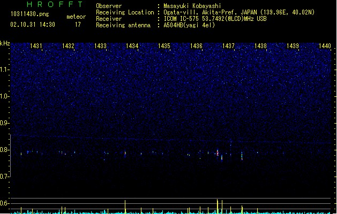
Task: Click time marker 1438
Action: (260, 45)
